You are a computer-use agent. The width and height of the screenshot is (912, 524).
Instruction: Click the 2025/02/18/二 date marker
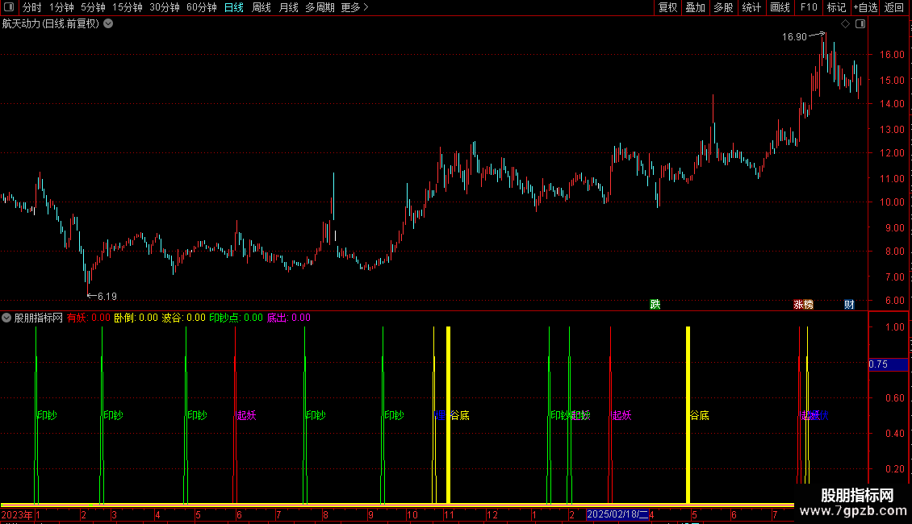coord(617,514)
